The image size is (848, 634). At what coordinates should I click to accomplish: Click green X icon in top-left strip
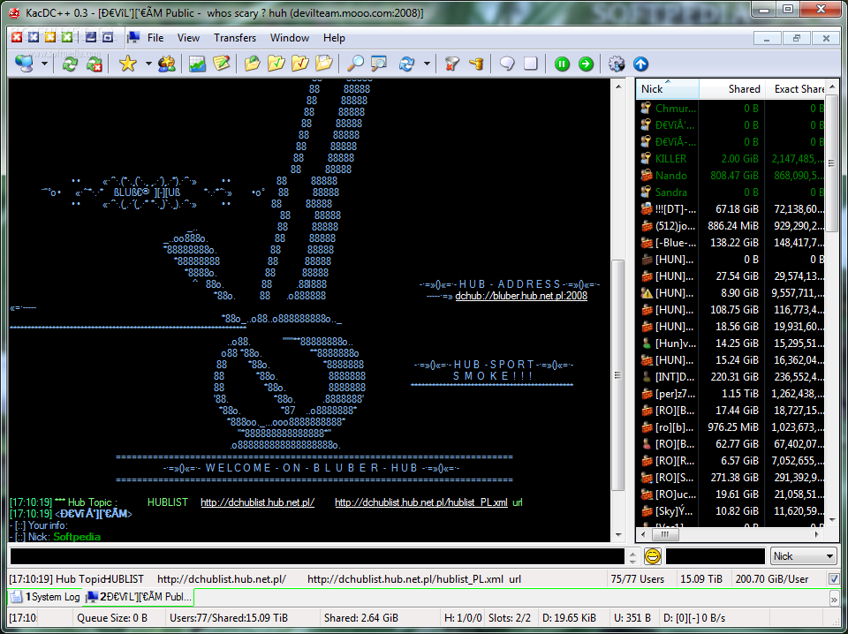click(x=67, y=37)
